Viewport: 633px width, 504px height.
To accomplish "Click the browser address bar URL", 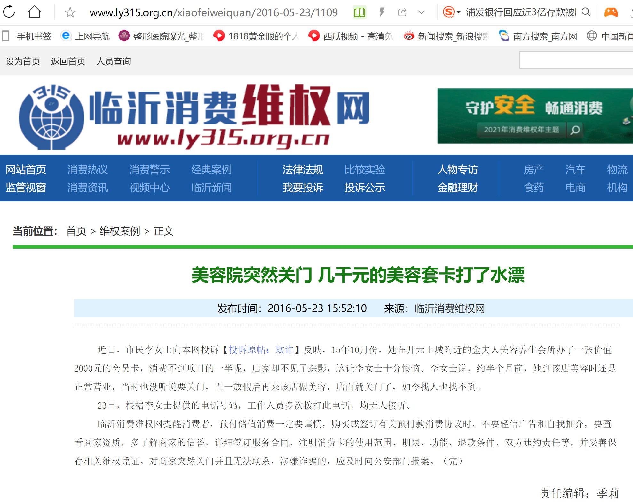I will pyautogui.click(x=214, y=12).
